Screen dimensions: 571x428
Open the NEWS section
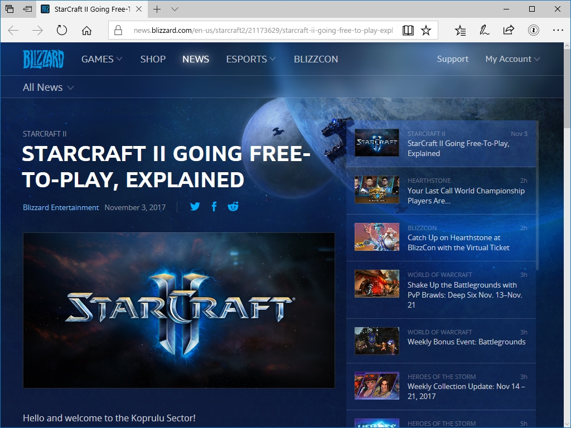tap(195, 59)
